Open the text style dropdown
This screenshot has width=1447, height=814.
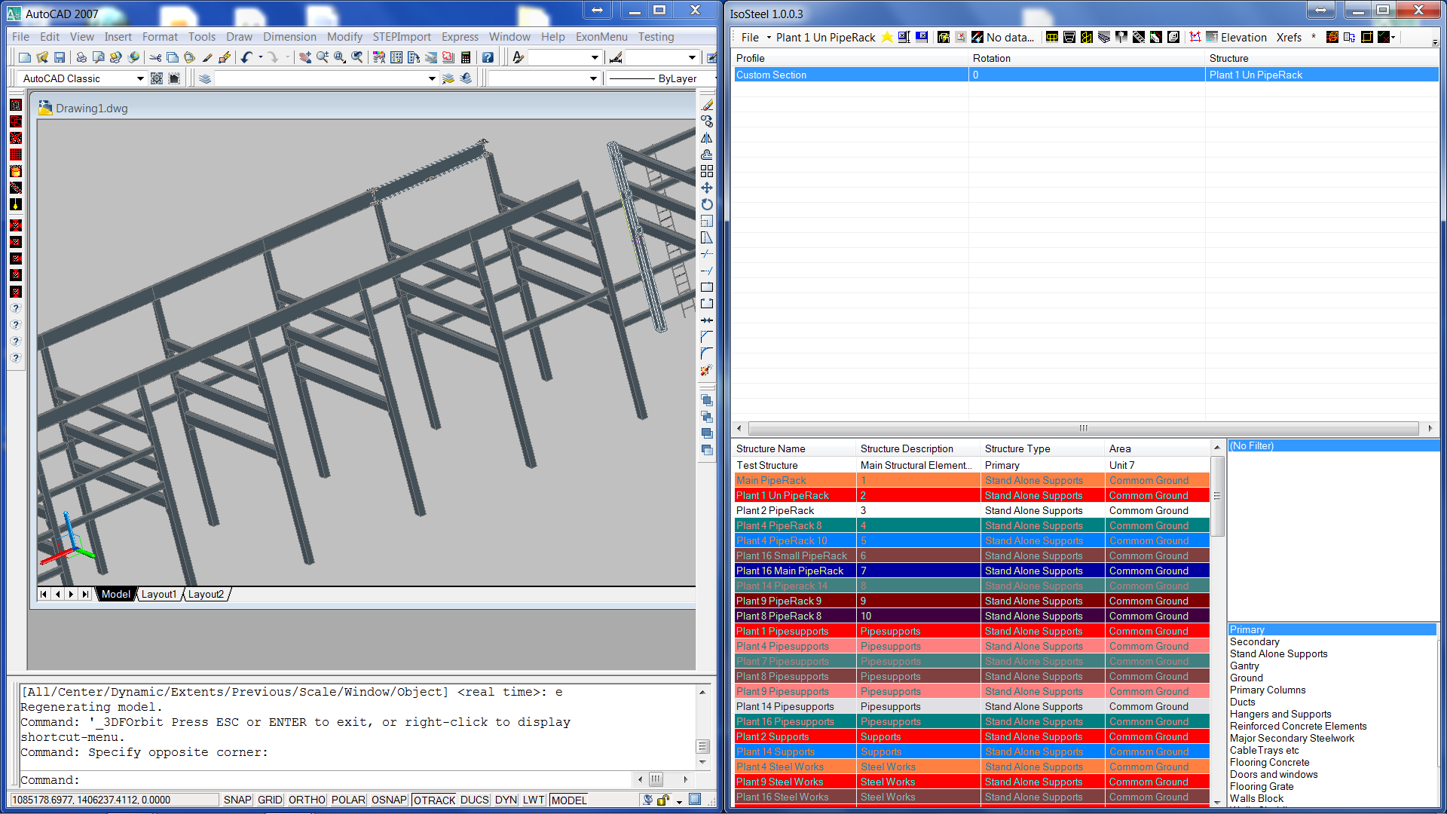595,57
